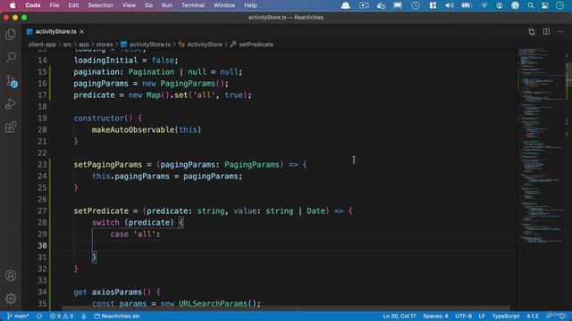Open Control Center in macOS menu bar
Viewport: 572px width, 321px height.
click(545, 5)
